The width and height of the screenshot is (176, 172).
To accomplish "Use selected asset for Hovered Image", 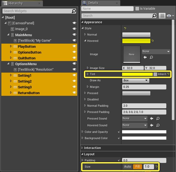I will coord(145,57).
